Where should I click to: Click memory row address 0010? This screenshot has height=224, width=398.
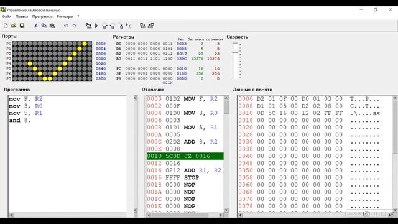coord(246,113)
